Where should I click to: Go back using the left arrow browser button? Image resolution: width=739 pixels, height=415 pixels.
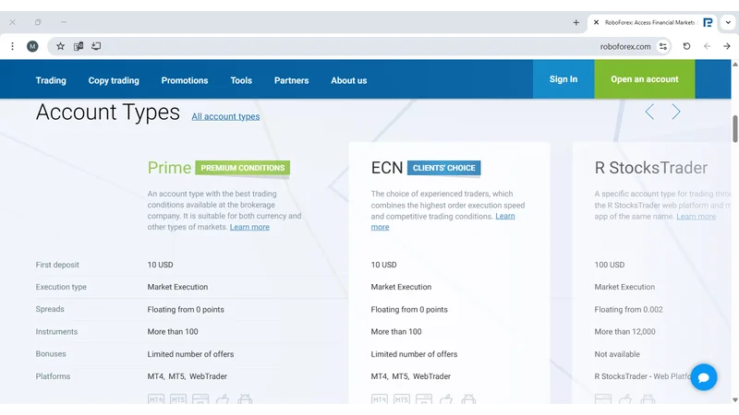[707, 46]
